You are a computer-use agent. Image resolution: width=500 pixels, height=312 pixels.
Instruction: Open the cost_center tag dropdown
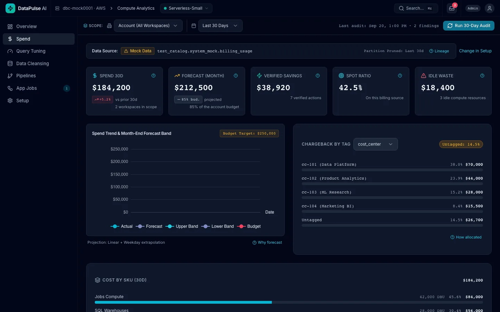coord(376,144)
